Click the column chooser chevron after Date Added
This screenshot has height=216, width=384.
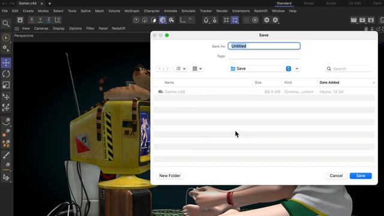pos(374,83)
